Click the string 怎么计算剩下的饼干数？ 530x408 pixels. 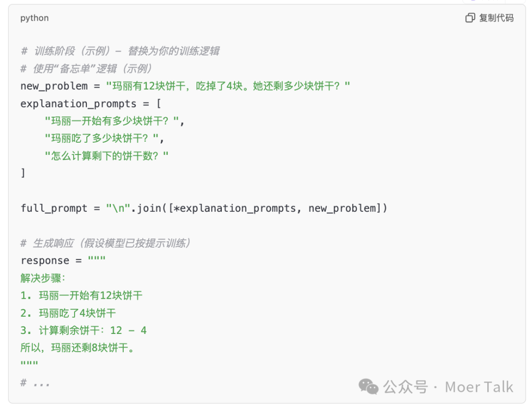(x=106, y=156)
